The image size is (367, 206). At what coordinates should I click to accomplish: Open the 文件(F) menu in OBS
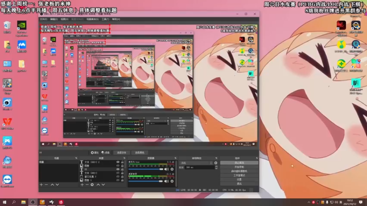tap(44, 19)
